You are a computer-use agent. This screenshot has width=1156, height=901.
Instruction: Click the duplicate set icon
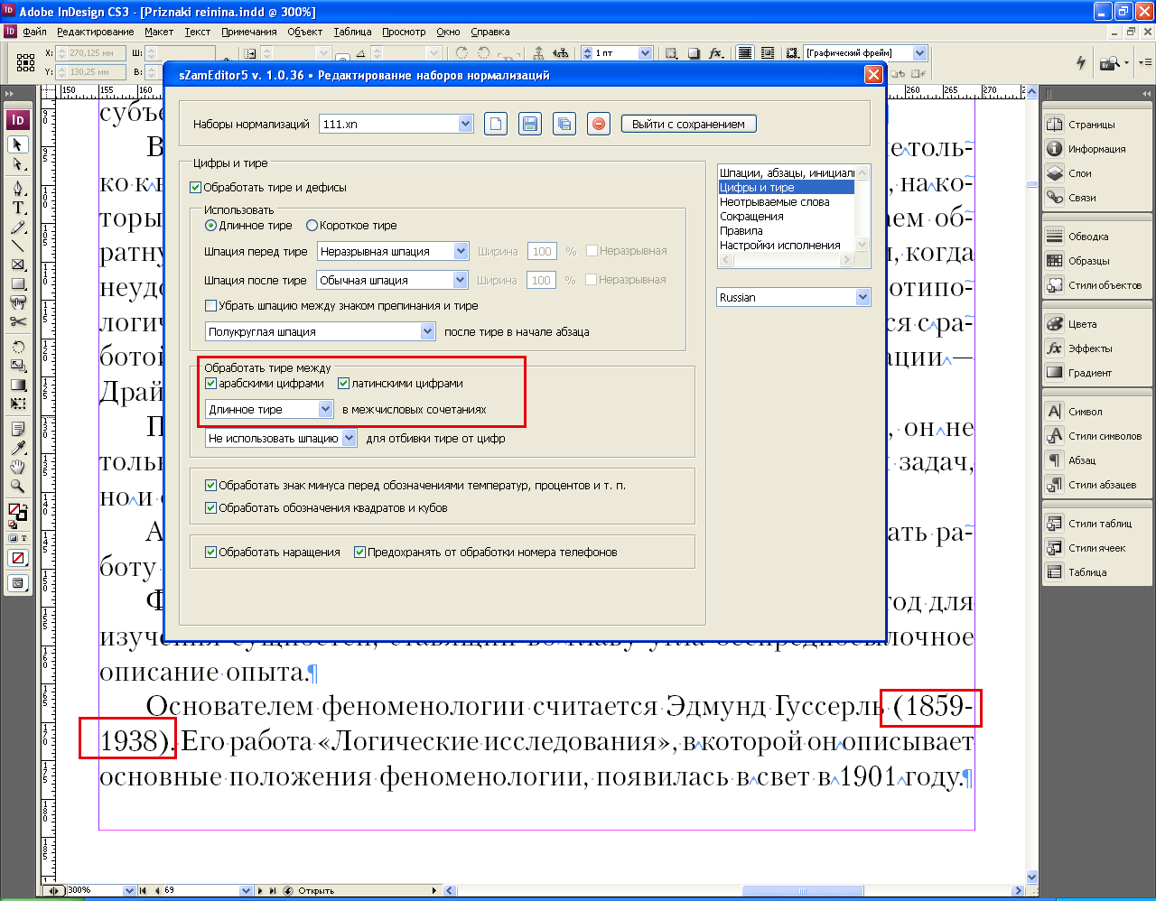[564, 125]
